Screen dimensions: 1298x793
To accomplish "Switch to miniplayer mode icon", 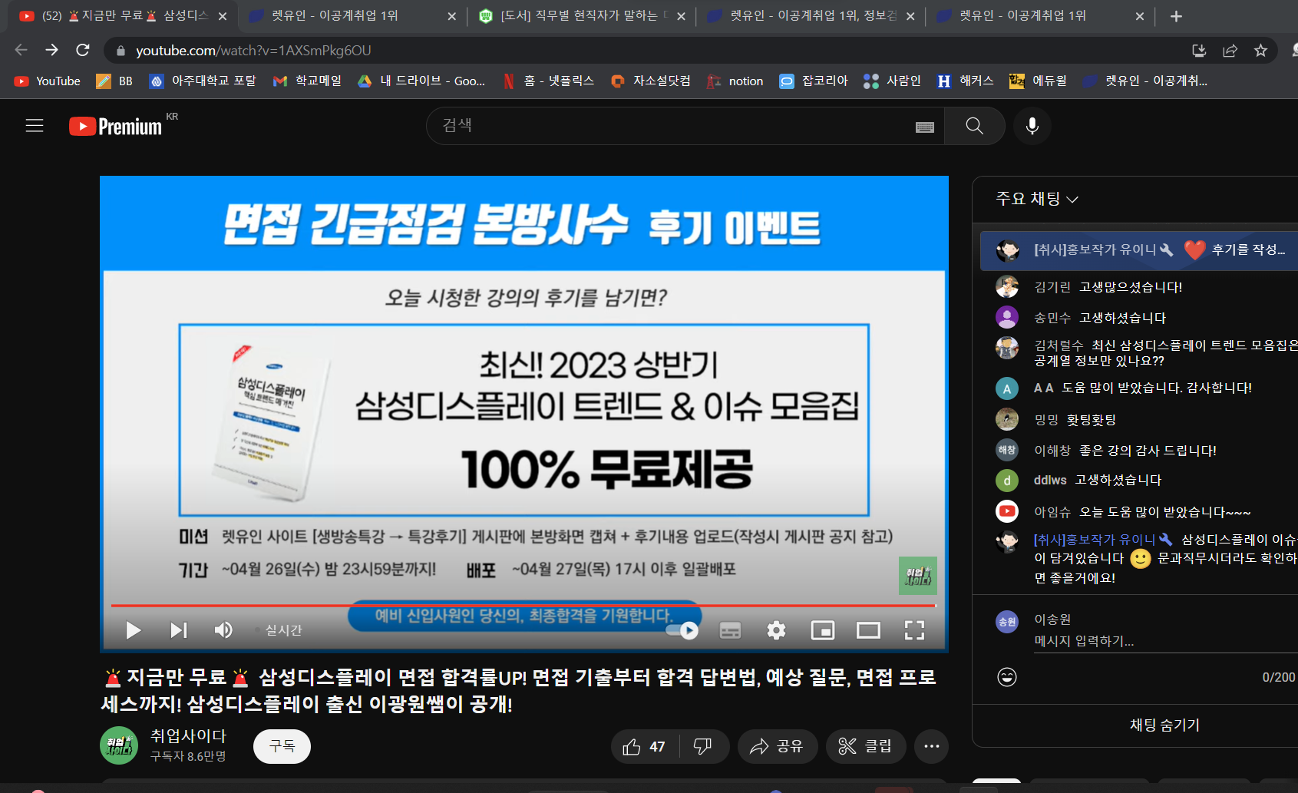I will point(822,630).
